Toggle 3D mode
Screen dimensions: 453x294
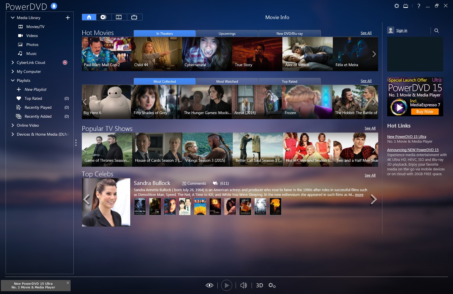coord(259,285)
